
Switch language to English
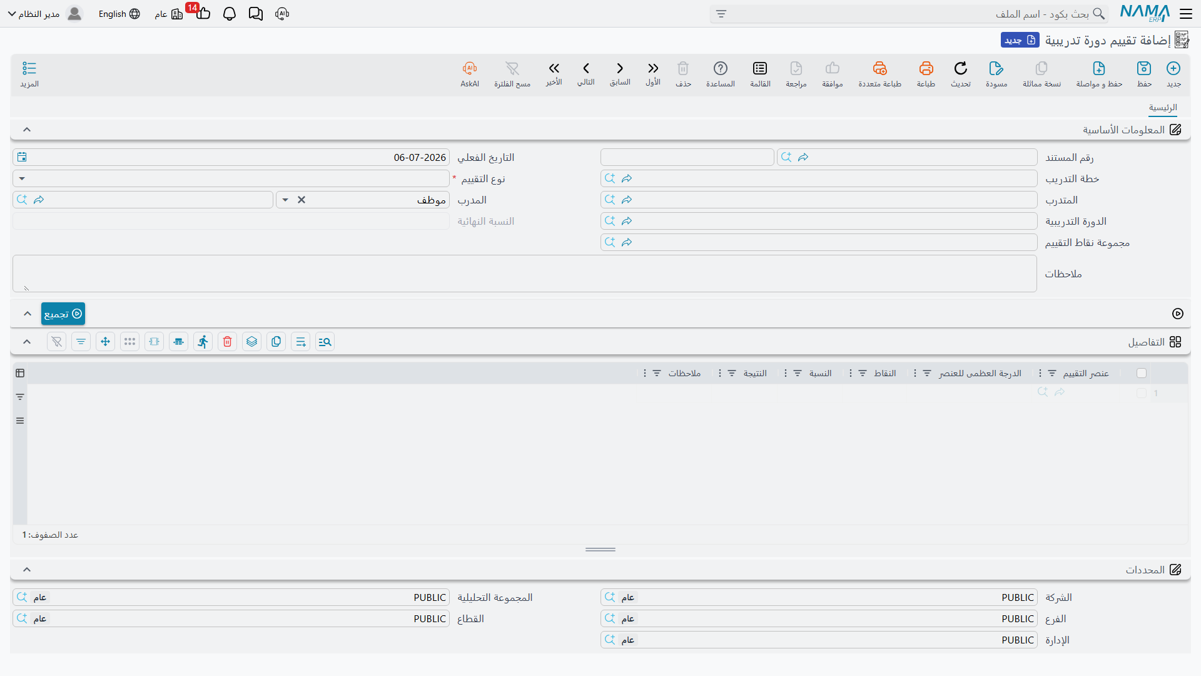click(119, 14)
